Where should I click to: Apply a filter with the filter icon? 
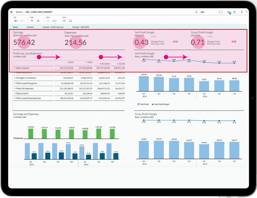coord(32,21)
